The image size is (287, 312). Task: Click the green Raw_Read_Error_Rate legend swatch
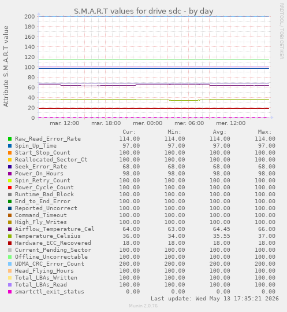(10, 139)
